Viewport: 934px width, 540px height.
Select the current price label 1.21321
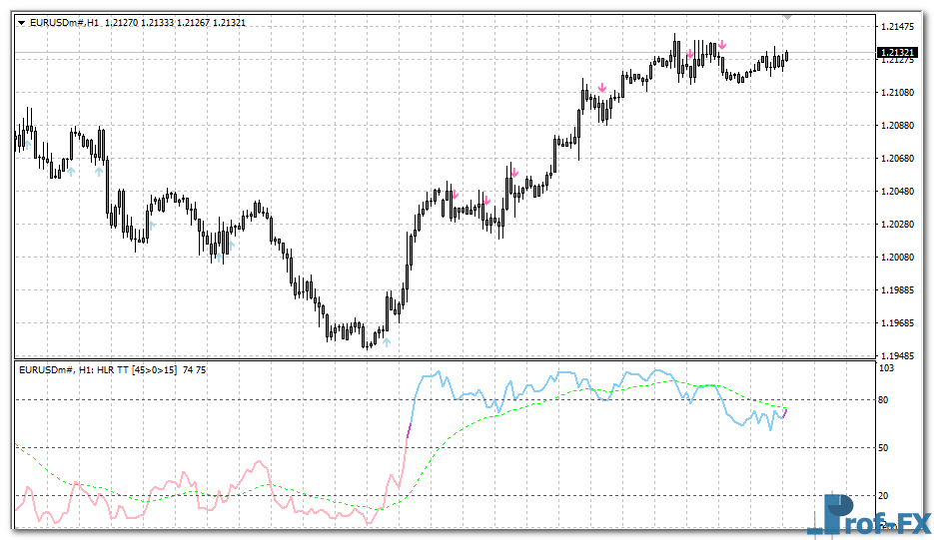[x=897, y=52]
